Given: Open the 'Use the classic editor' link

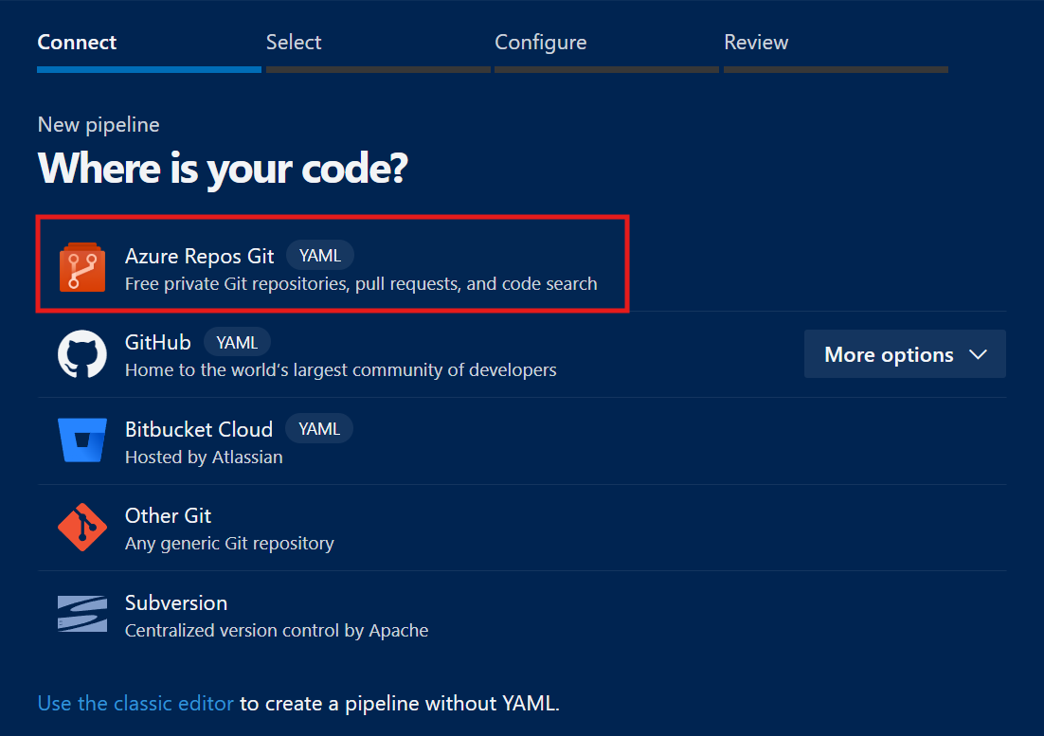Looking at the screenshot, I should coord(135,704).
